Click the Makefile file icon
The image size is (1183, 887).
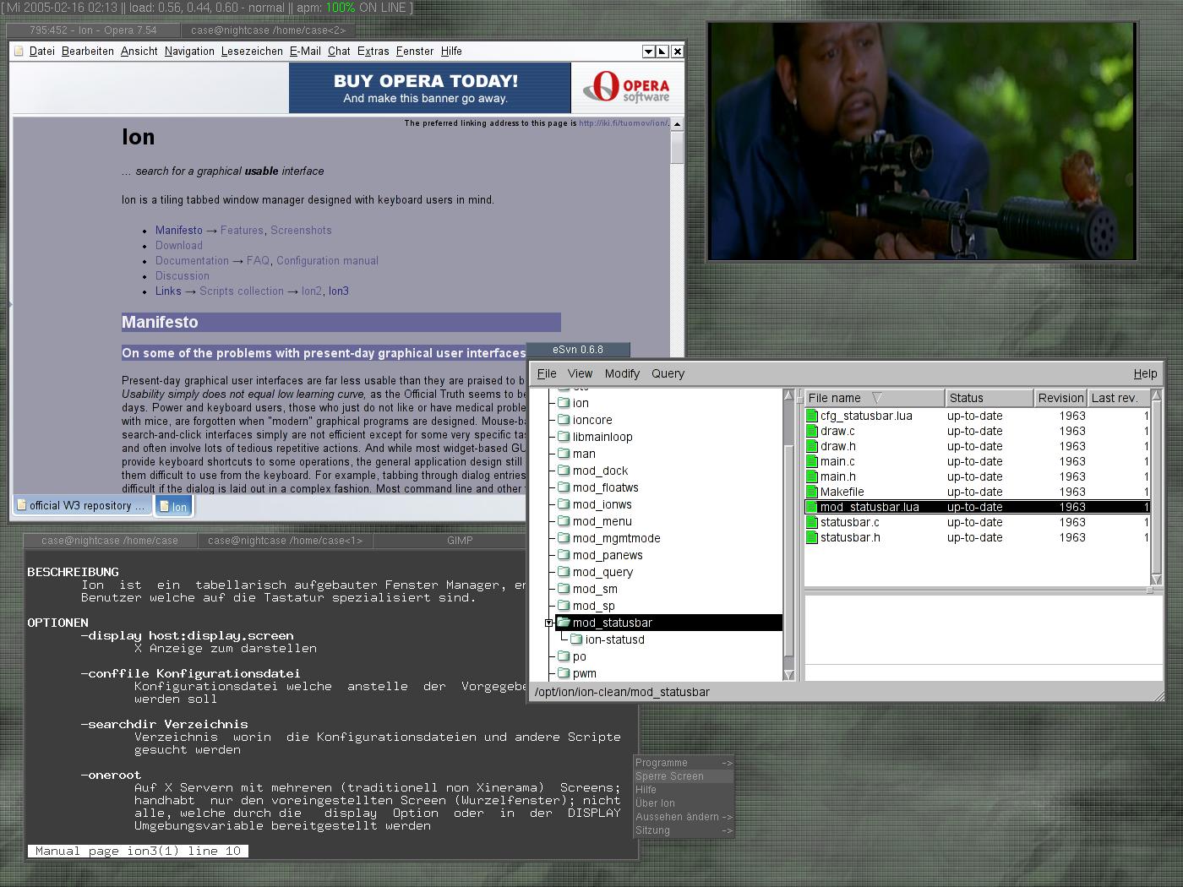pos(812,492)
